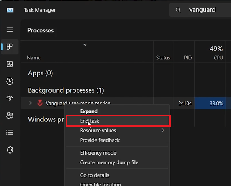The height and width of the screenshot is (186, 231).
Task: Click the Vanguard red shield icon
Action: point(40,103)
